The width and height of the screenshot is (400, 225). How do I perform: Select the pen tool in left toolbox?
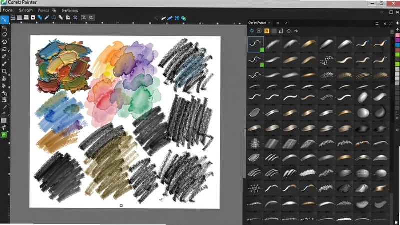4,107
